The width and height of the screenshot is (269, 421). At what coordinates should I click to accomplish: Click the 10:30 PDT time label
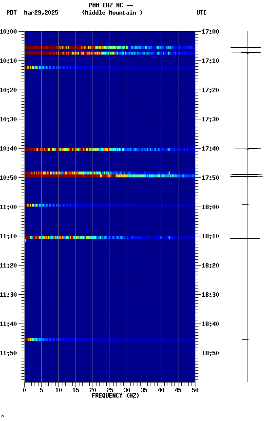point(8,119)
